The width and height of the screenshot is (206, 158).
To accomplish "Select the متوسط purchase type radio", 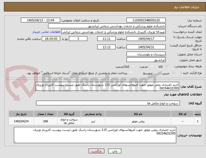I will click(156, 73).
